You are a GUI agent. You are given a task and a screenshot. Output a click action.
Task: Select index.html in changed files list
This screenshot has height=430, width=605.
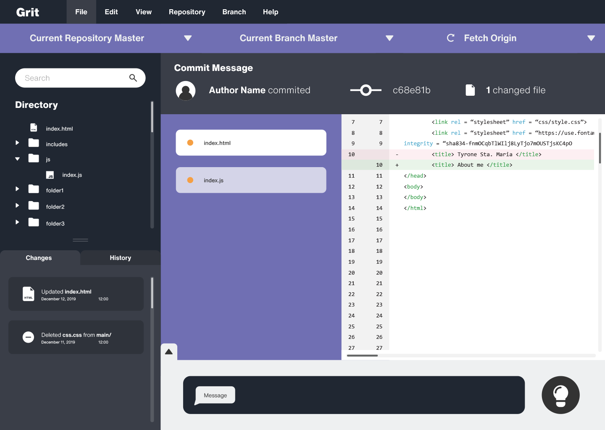point(251,143)
